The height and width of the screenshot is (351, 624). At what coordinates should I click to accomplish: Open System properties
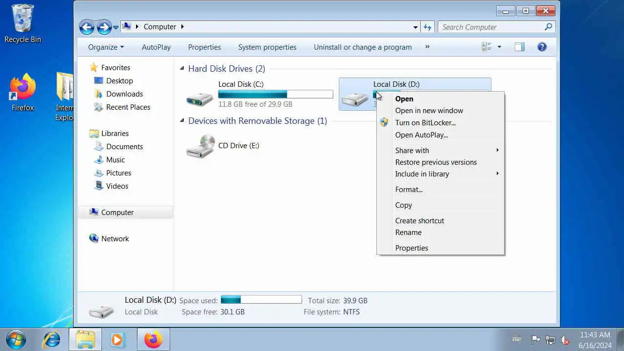pos(267,47)
